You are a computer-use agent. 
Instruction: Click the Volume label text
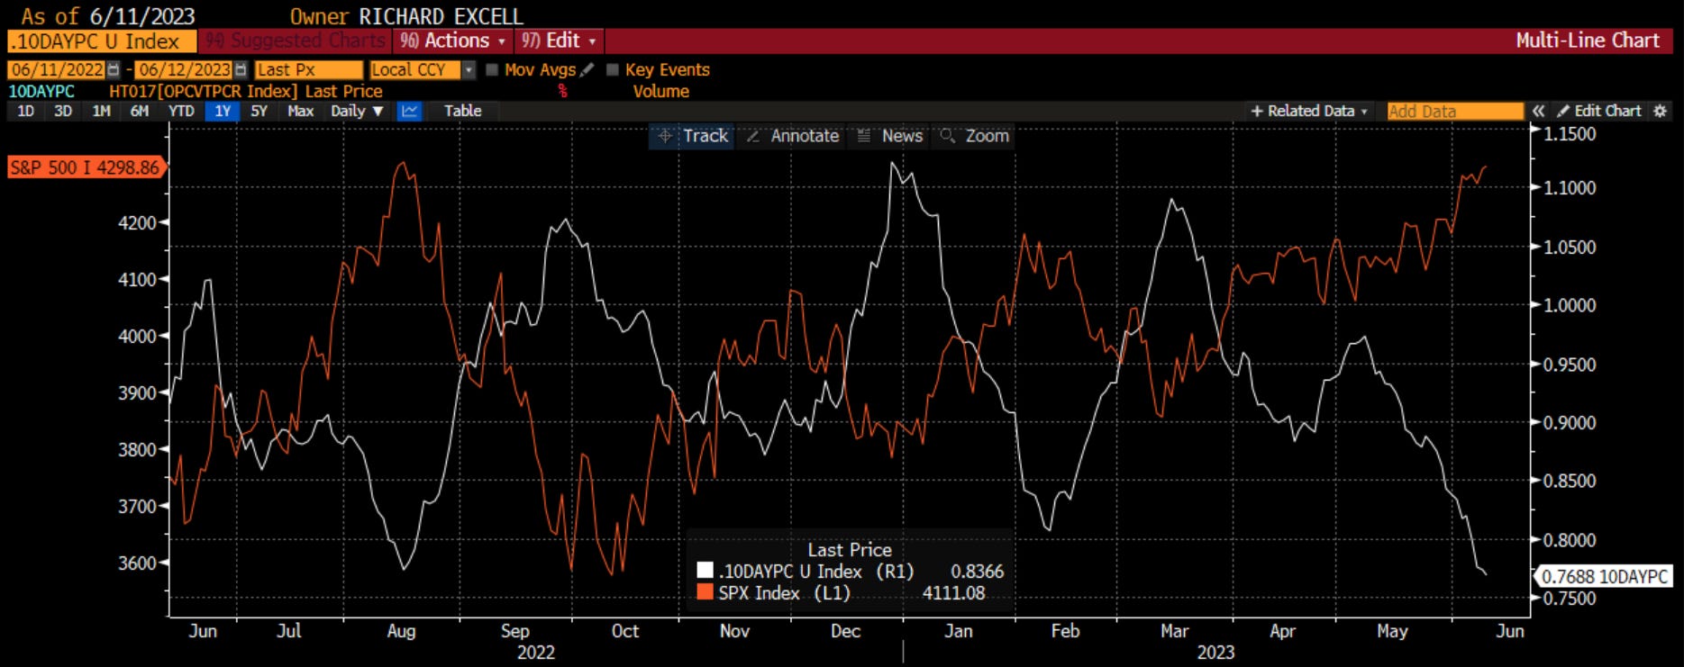tap(661, 91)
